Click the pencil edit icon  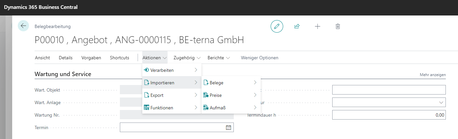click(277, 26)
